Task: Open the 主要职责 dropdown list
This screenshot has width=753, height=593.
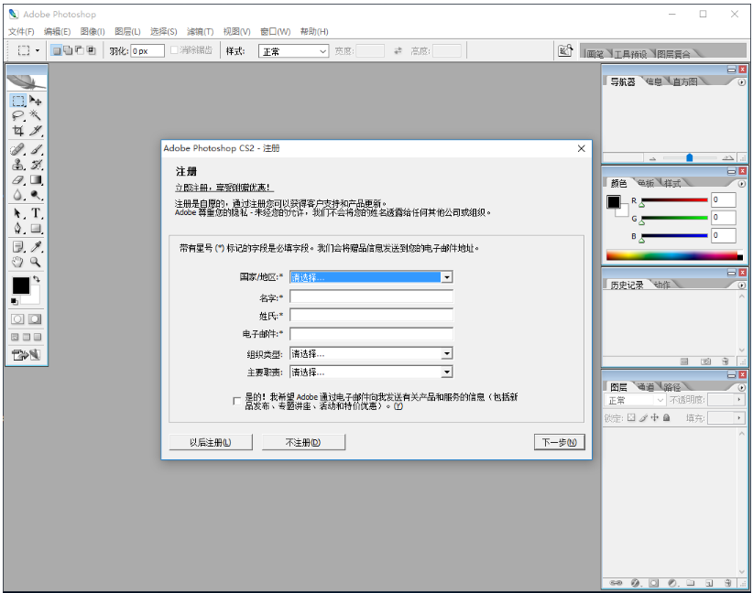Action: pyautogui.click(x=446, y=372)
